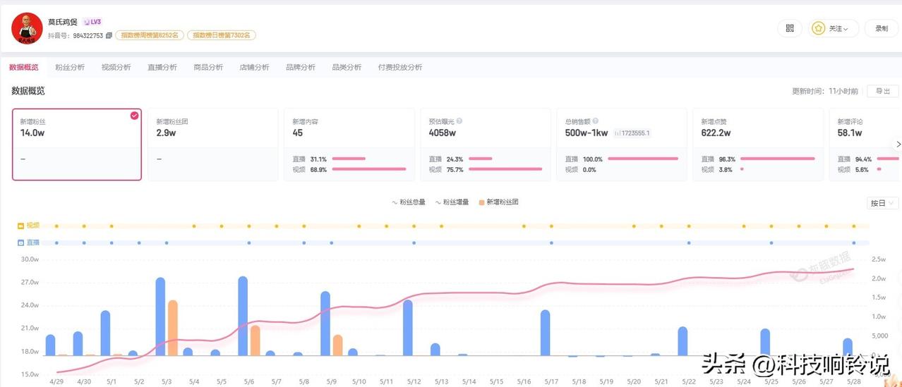Image resolution: width=902 pixels, height=387 pixels.
Task: Click the 导出 export button
Action: click(883, 91)
